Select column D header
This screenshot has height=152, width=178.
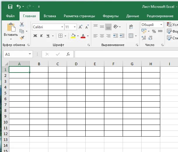(x=76, y=64)
